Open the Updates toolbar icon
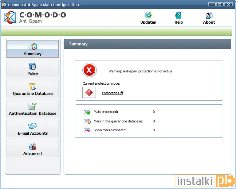This screenshot has width=236, height=189. click(x=148, y=15)
